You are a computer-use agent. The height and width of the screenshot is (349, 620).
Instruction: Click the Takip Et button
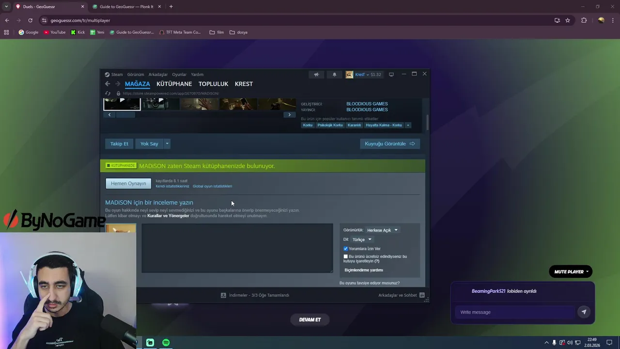point(119,143)
